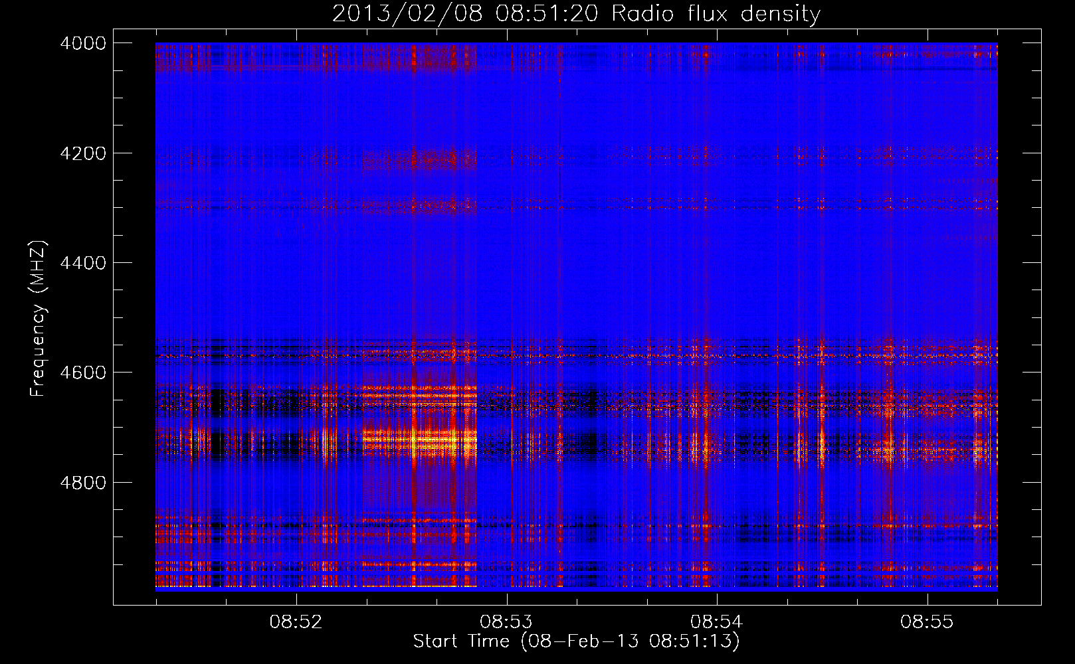The width and height of the screenshot is (1075, 664).
Task: Click the 08:54 time tick label
Action: point(716,622)
